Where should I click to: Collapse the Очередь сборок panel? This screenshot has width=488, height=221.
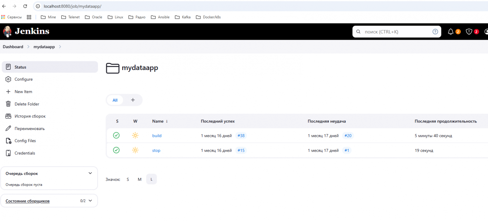coord(90,173)
